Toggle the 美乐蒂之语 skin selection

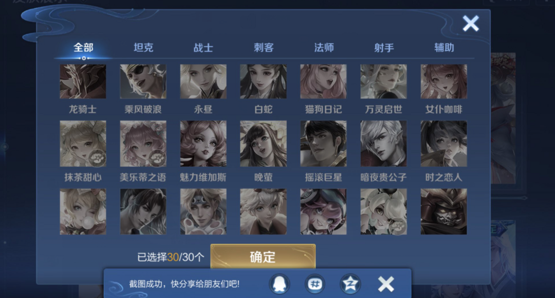click(143, 144)
